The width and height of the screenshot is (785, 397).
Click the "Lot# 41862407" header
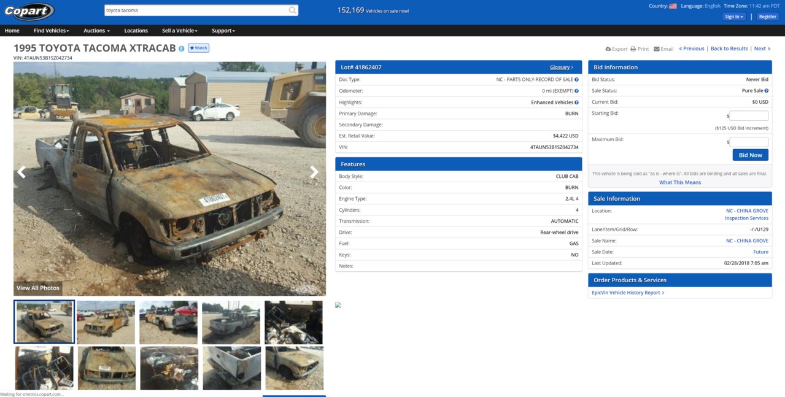tap(362, 67)
